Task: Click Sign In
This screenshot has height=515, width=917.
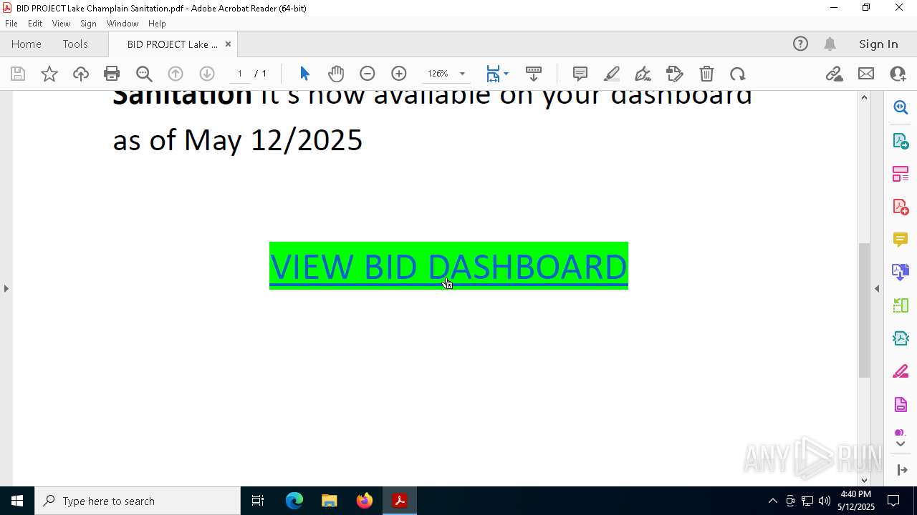Action: 878,44
